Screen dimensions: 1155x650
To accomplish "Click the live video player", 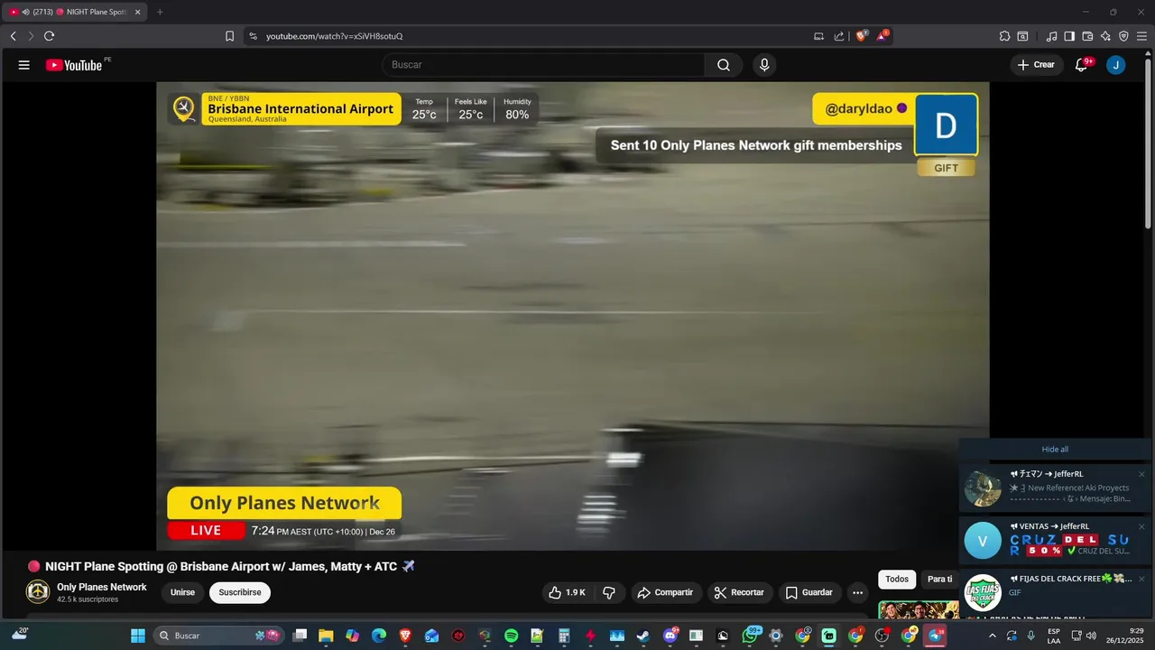I will point(573,316).
